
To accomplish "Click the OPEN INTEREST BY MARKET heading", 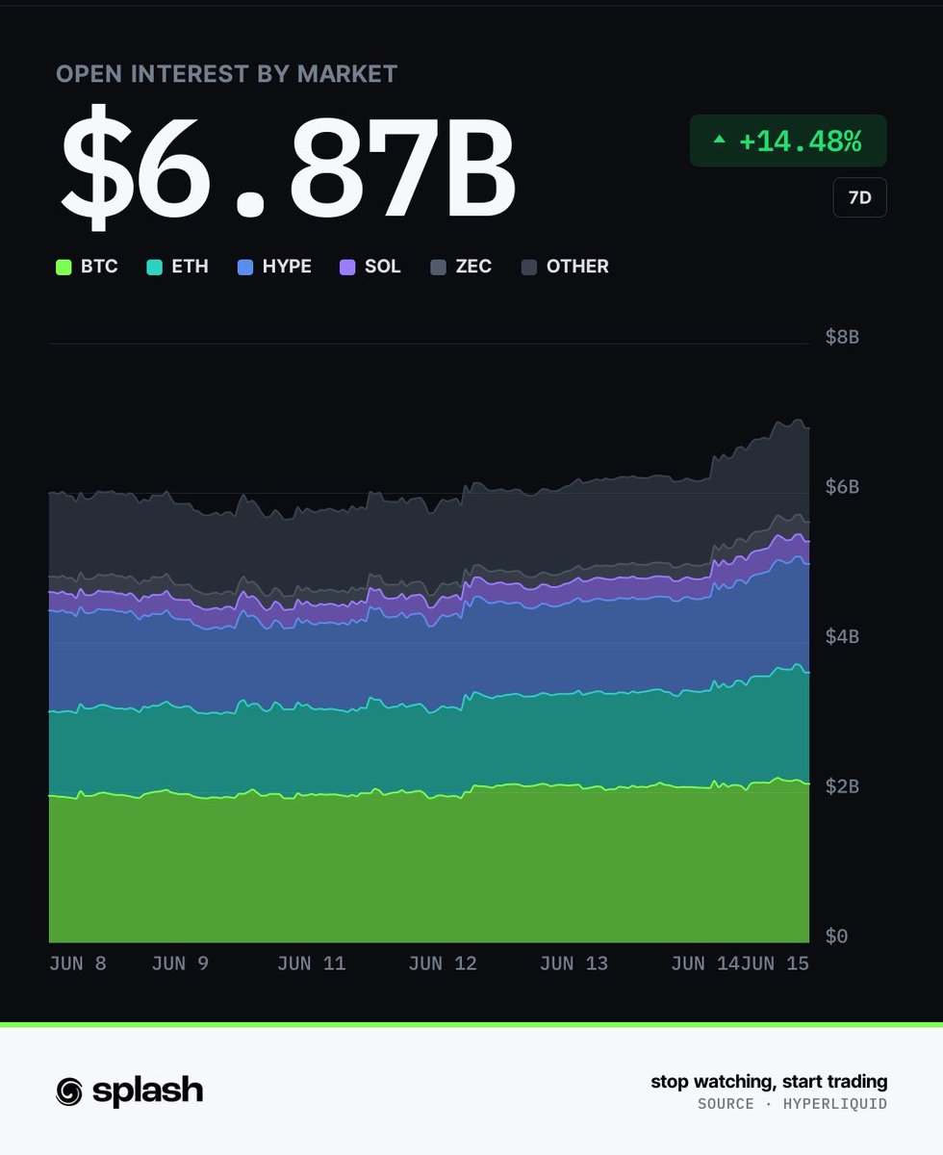I will 227,74.
